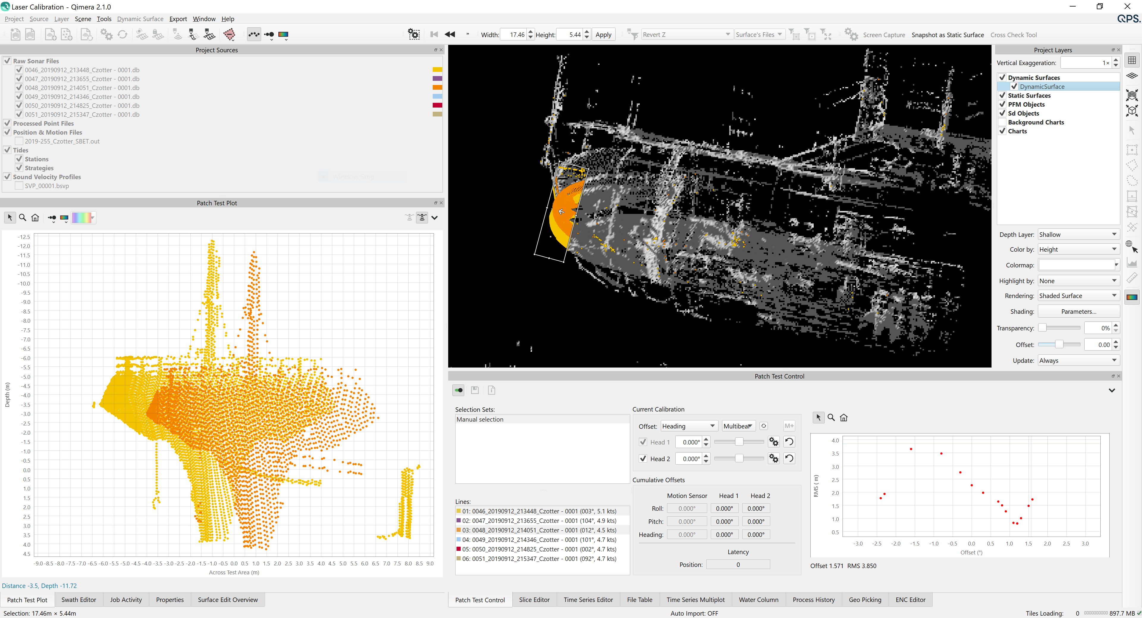Click the Transparency slider
This screenshot has height=618, width=1142.
(x=1060, y=328)
